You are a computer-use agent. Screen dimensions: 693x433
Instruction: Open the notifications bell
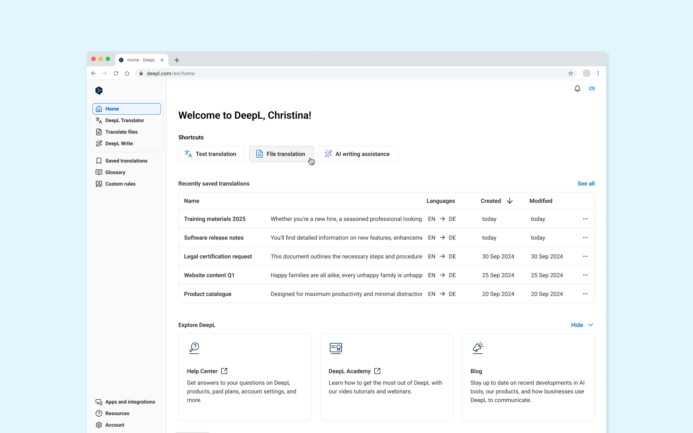tap(577, 88)
